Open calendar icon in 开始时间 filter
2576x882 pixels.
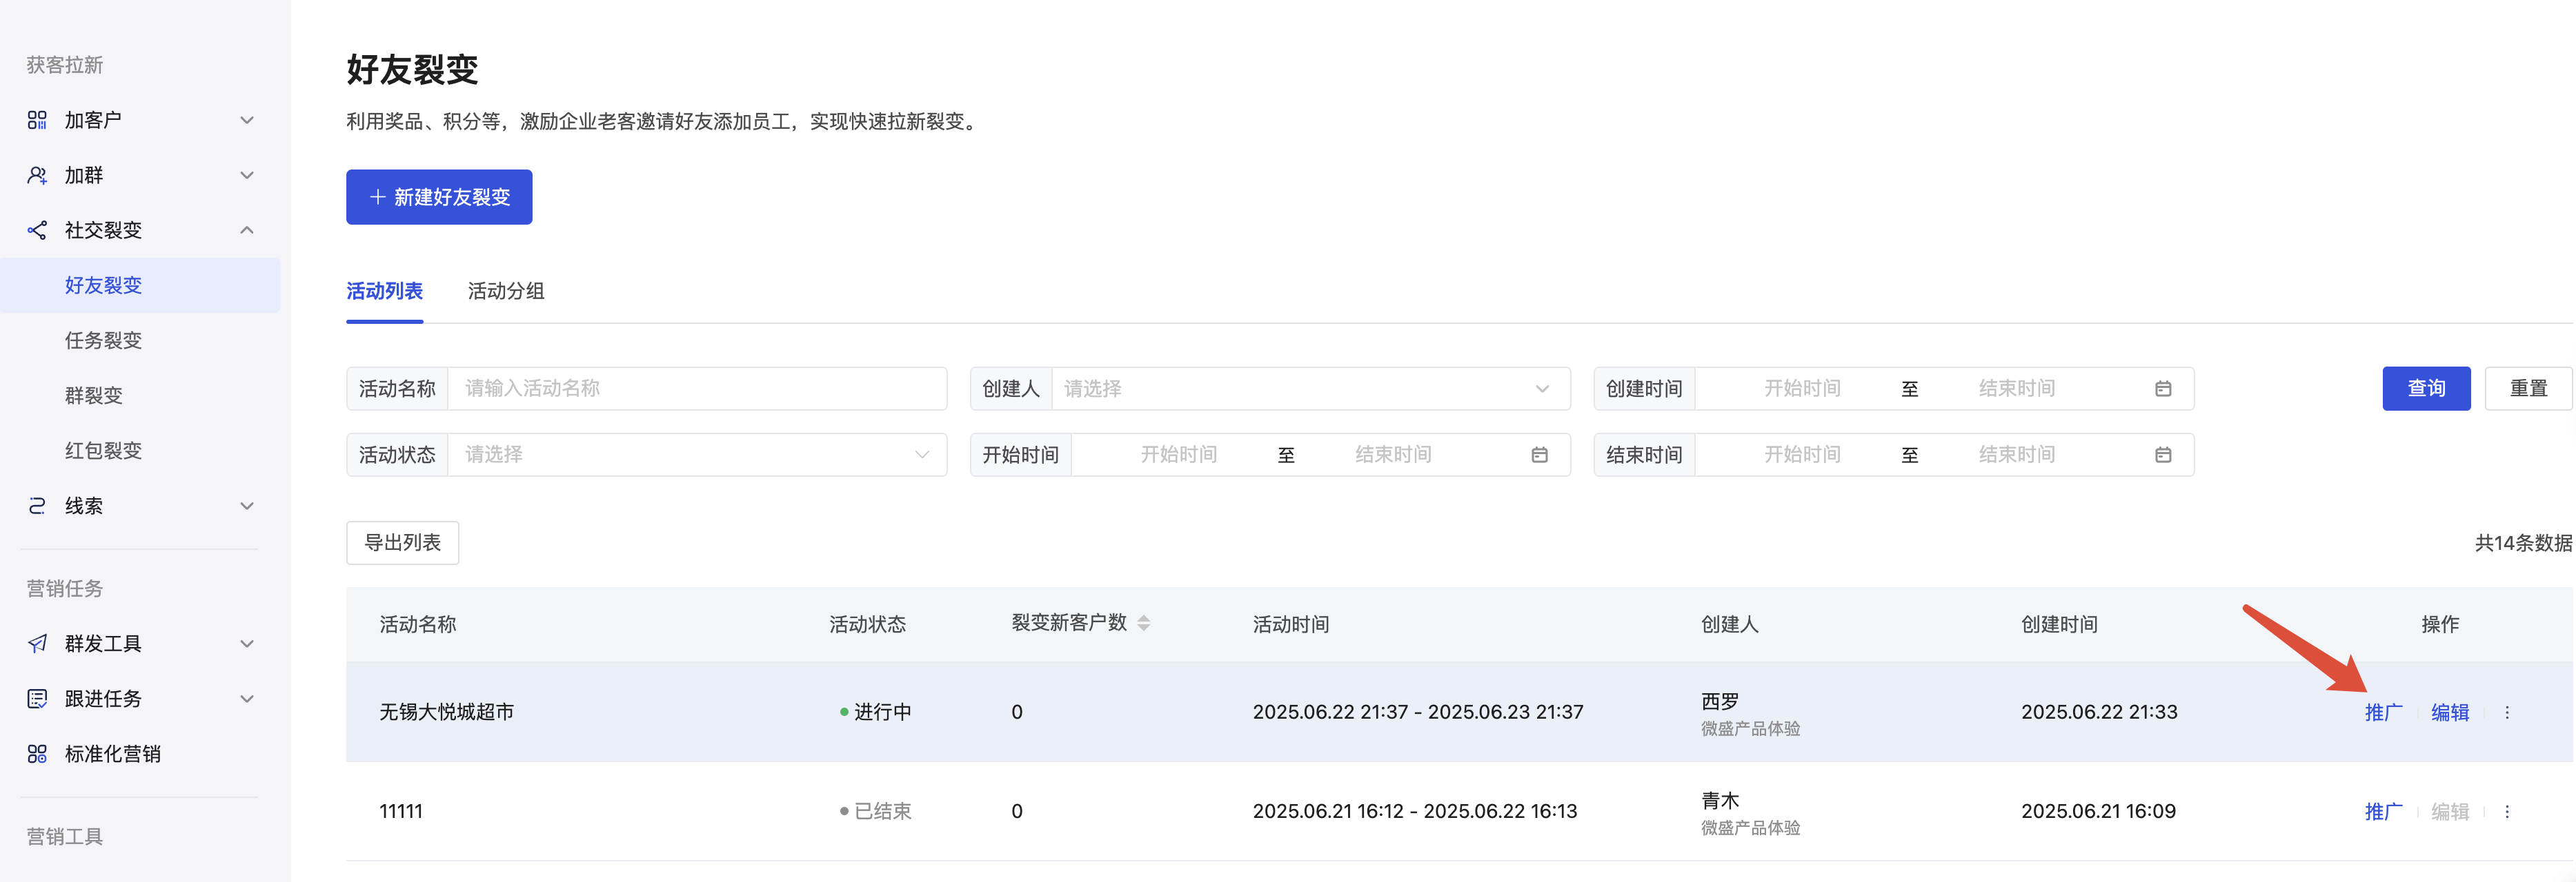(x=1539, y=455)
